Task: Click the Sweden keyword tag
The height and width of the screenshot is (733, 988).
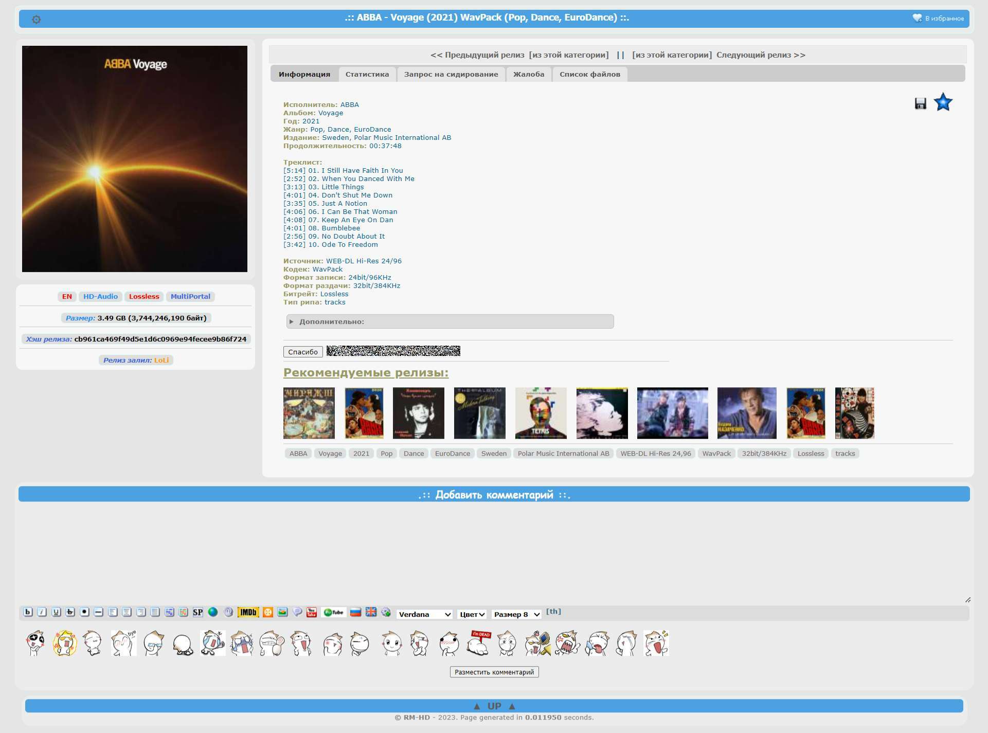Action: [494, 453]
